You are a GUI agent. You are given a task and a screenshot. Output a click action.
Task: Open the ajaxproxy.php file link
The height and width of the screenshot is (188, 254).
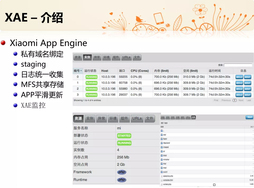click(168, 176)
